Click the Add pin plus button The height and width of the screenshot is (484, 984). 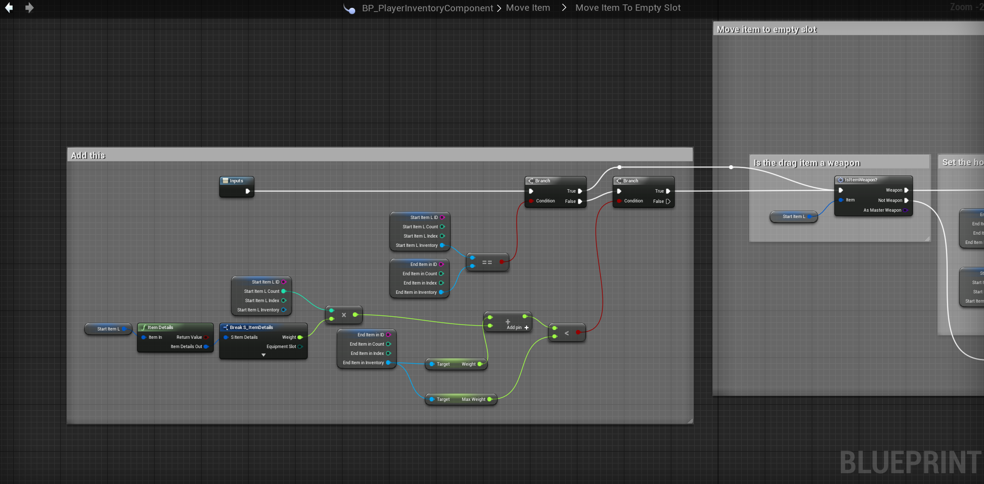point(526,328)
